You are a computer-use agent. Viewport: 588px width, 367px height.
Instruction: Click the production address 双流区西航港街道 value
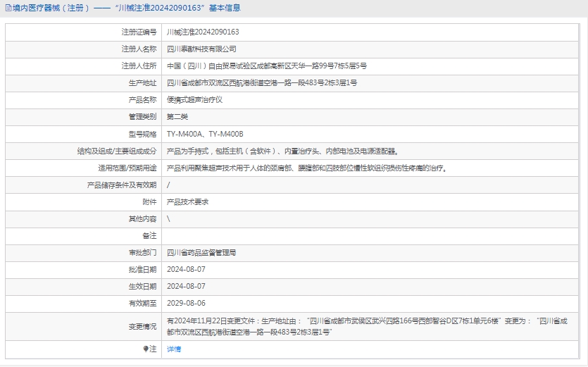(x=261, y=83)
